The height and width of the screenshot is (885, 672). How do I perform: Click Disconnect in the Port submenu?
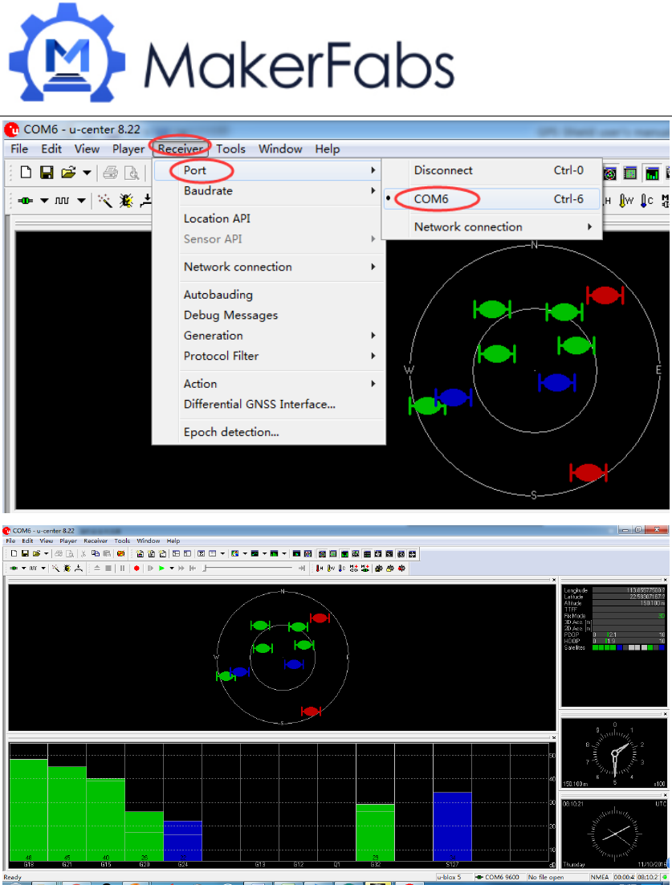[x=443, y=170]
